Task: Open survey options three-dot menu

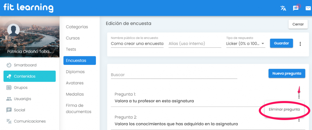Action: point(300,44)
